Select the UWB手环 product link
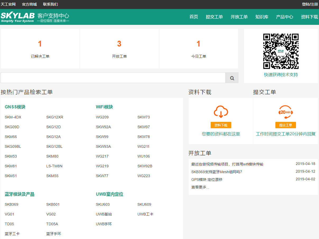This screenshot has width=319, height=239. [x=104, y=224]
